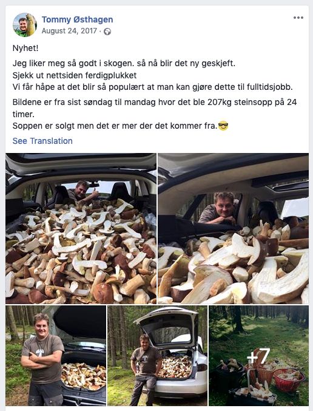Open the photo of the man leaning on mushrooms
313x411 pixels.
point(233,228)
